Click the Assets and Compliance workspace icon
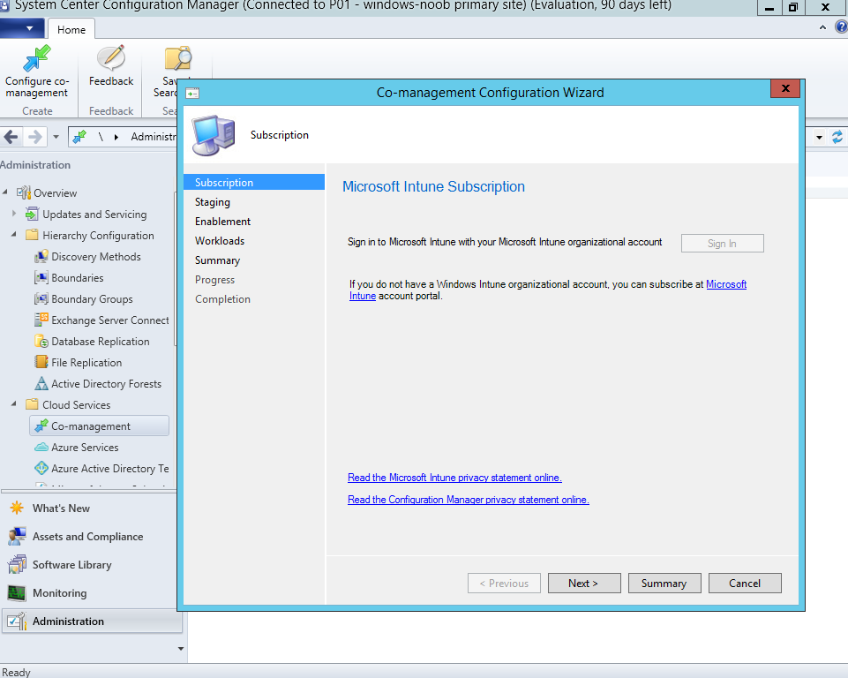Screen dimensions: 848x678 (17, 536)
